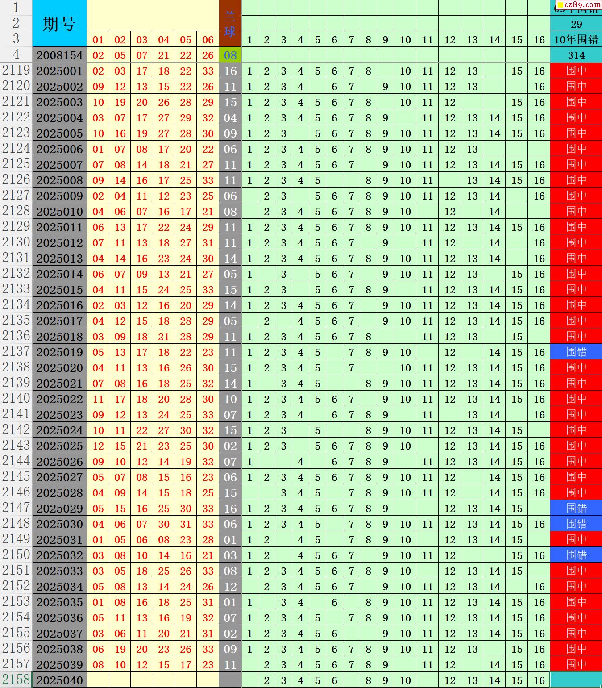Click the blue 围错 cell in row 2025019
602x688 pixels.
(x=576, y=352)
